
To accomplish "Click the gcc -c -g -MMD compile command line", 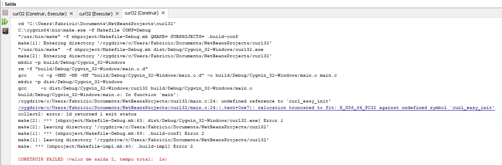I will point(177,75).
